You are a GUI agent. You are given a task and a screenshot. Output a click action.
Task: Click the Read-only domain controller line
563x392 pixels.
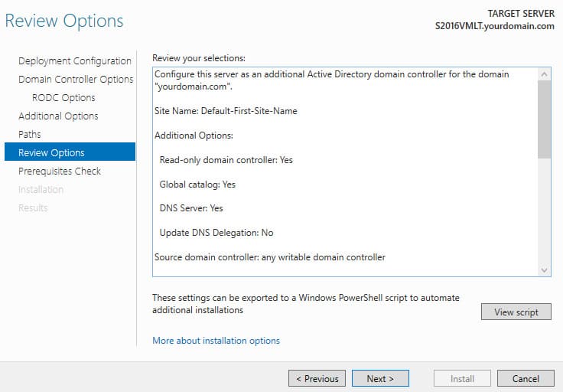(x=226, y=160)
